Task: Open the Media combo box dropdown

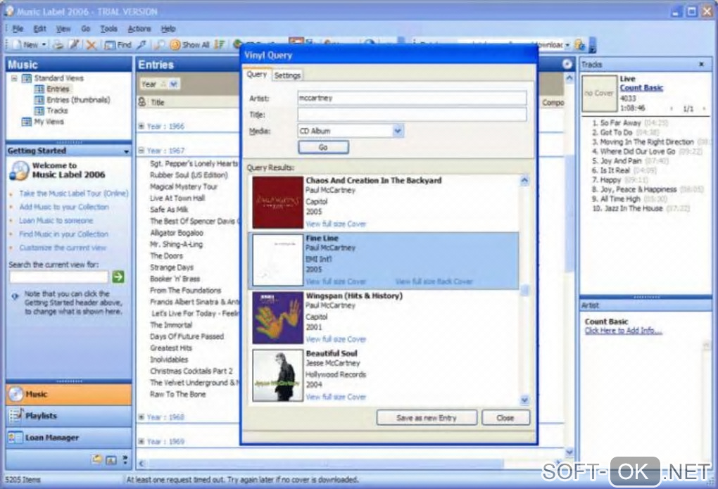Action: tap(398, 131)
